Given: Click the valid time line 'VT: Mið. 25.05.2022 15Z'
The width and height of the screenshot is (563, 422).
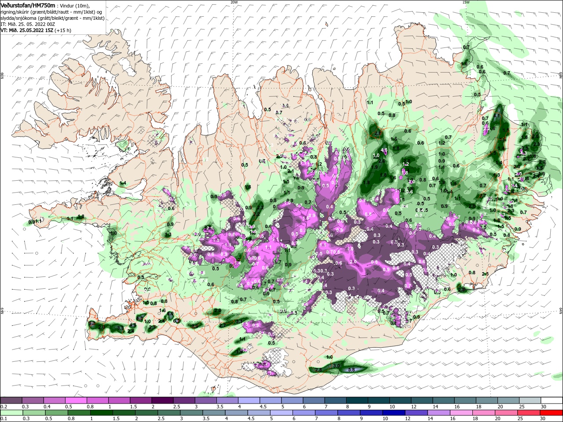Looking at the screenshot, I should tap(27, 30).
